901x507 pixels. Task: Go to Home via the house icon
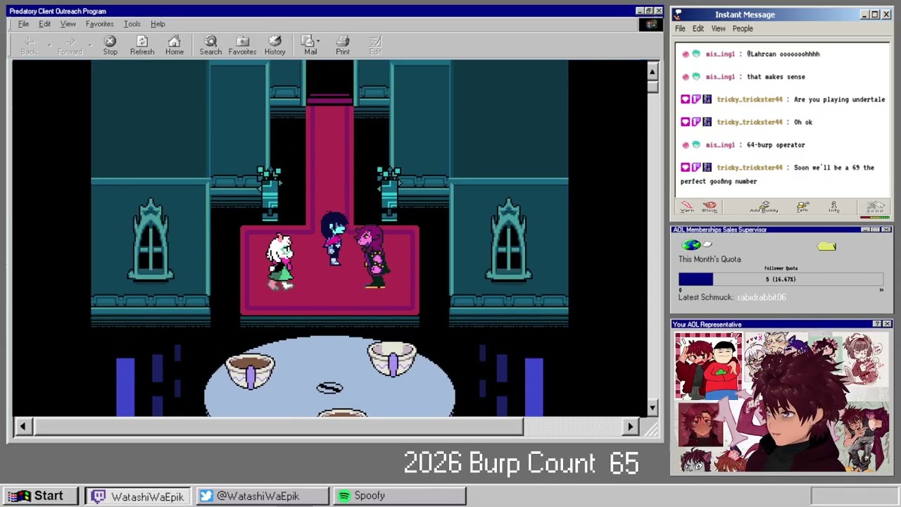coord(174,45)
